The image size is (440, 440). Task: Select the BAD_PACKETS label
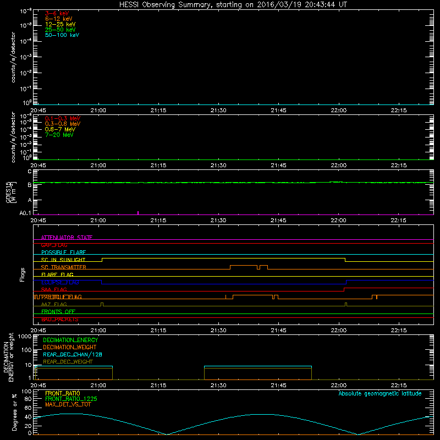click(x=60, y=320)
